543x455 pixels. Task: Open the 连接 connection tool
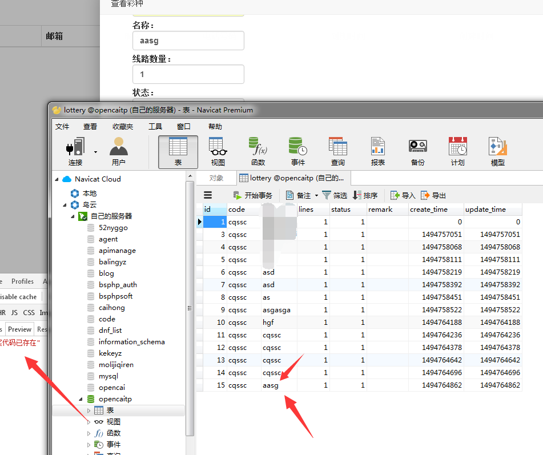point(75,151)
